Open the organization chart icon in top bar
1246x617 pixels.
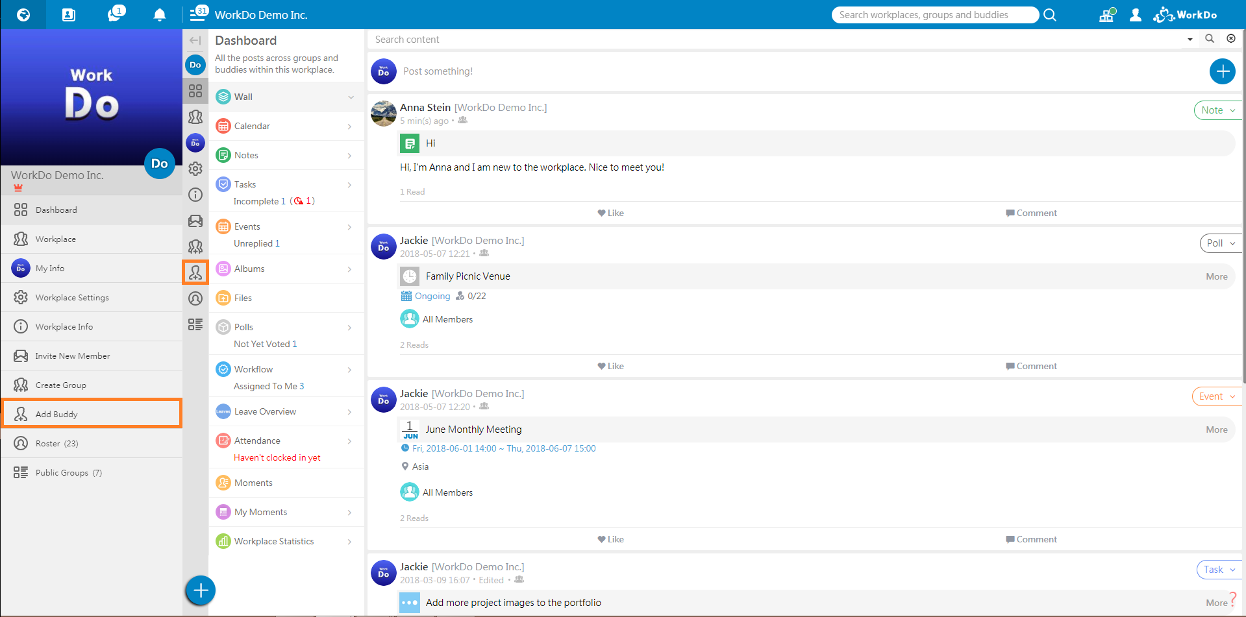1107,15
